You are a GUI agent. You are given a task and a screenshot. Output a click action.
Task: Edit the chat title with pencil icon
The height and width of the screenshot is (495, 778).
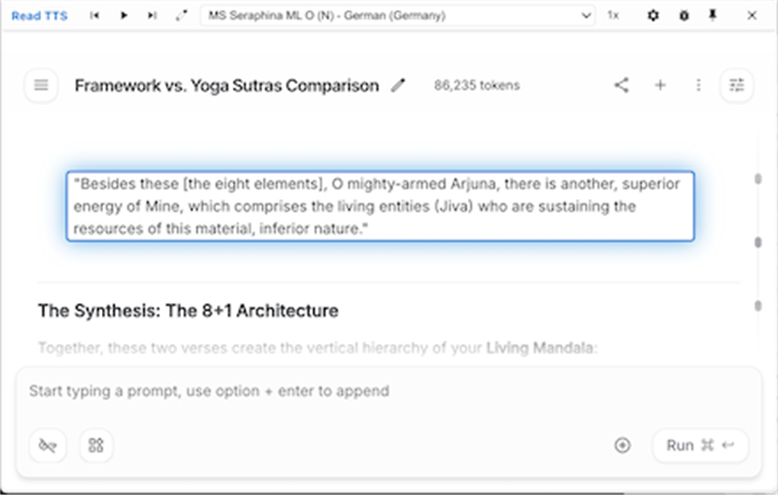pyautogui.click(x=398, y=85)
